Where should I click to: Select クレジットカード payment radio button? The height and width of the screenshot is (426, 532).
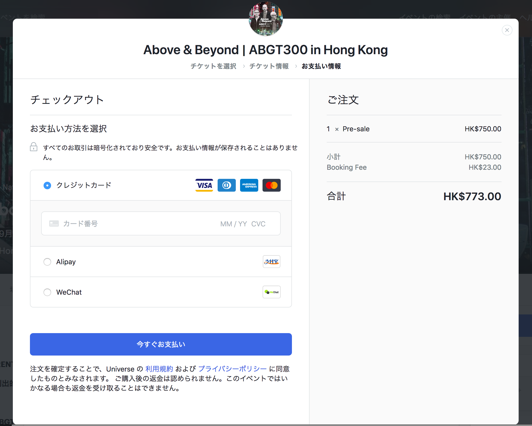pyautogui.click(x=47, y=185)
